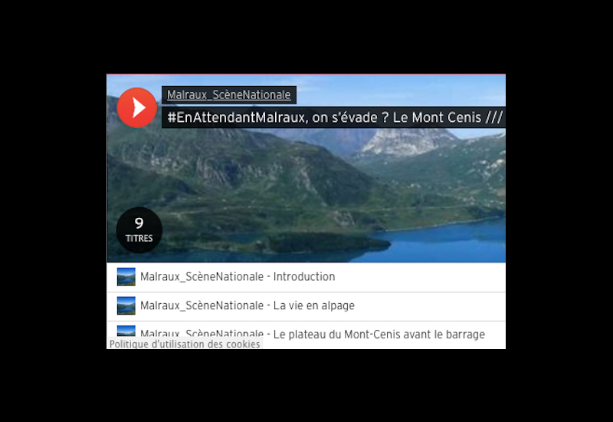
Task: Click the Le Mont Cenis /// part of the title
Action: tap(447, 117)
